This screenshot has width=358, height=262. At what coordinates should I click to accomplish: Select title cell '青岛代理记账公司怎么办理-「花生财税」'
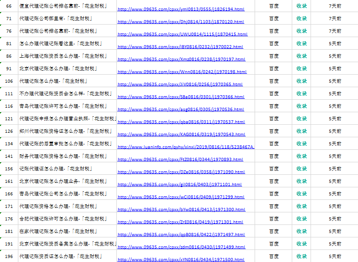[68, 194]
